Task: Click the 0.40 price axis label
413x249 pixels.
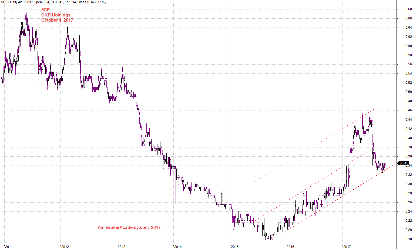Action: pyautogui.click(x=409, y=138)
